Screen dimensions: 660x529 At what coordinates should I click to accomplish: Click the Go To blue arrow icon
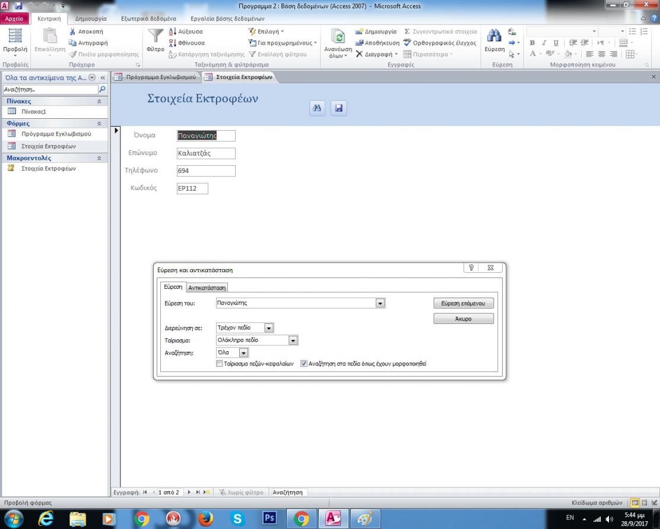pyautogui.click(x=512, y=43)
